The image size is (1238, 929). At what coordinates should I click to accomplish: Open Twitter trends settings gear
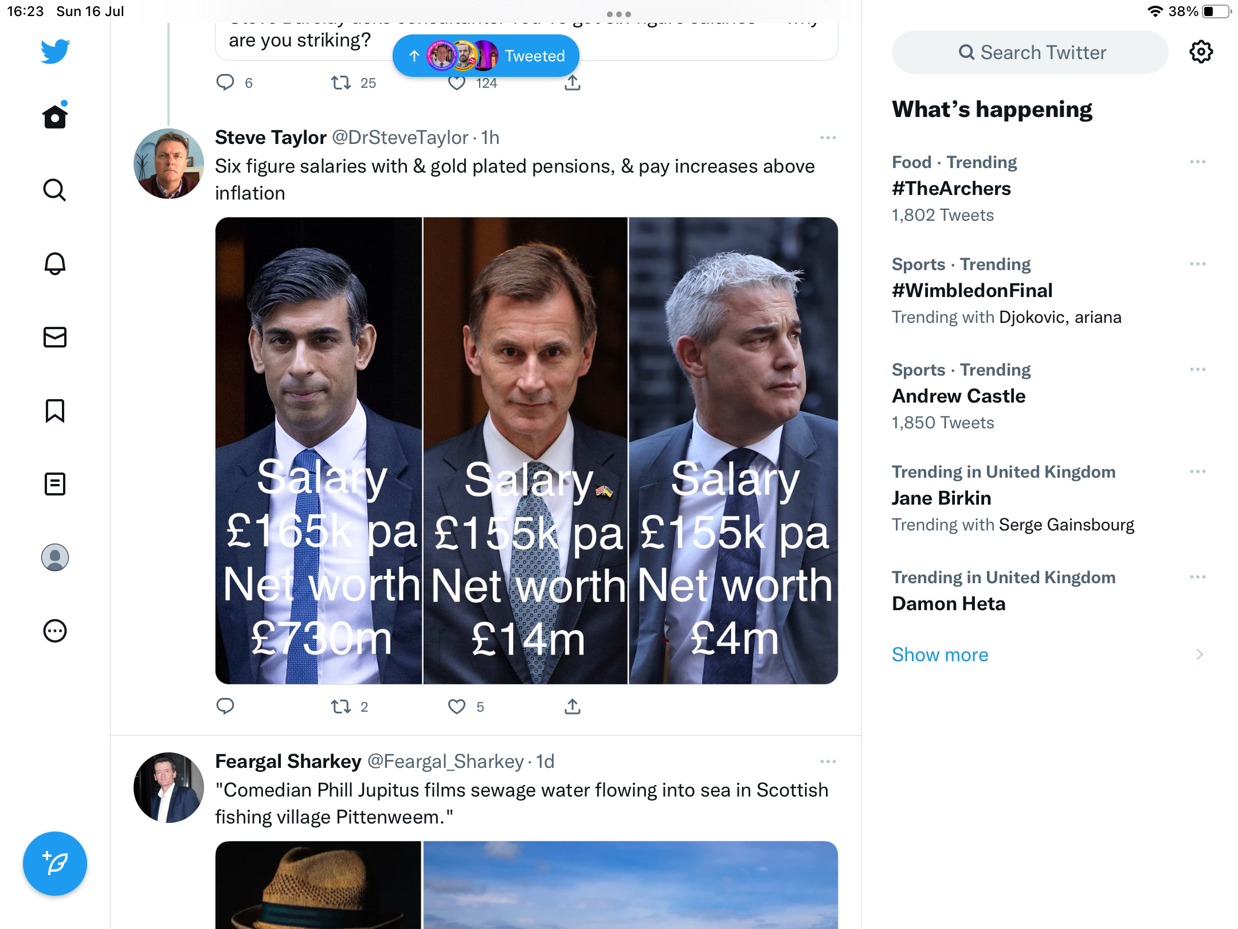1201,52
